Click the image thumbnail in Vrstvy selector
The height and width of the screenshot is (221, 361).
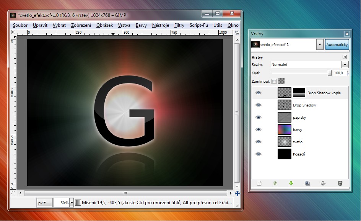tap(255, 44)
